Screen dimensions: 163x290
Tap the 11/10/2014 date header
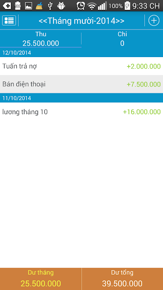pos(81,98)
